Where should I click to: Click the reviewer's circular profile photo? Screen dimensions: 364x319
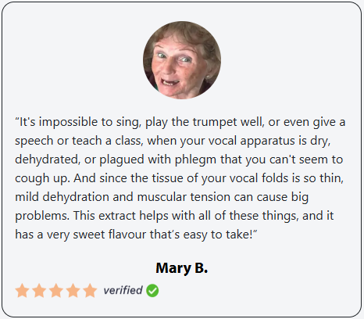(182, 60)
